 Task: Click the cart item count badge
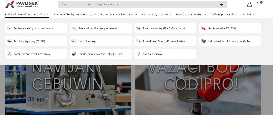pos(261,2)
